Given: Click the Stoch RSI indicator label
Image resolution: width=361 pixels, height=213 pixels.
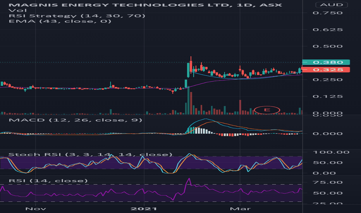Looking at the screenshot, I should 90,154.
